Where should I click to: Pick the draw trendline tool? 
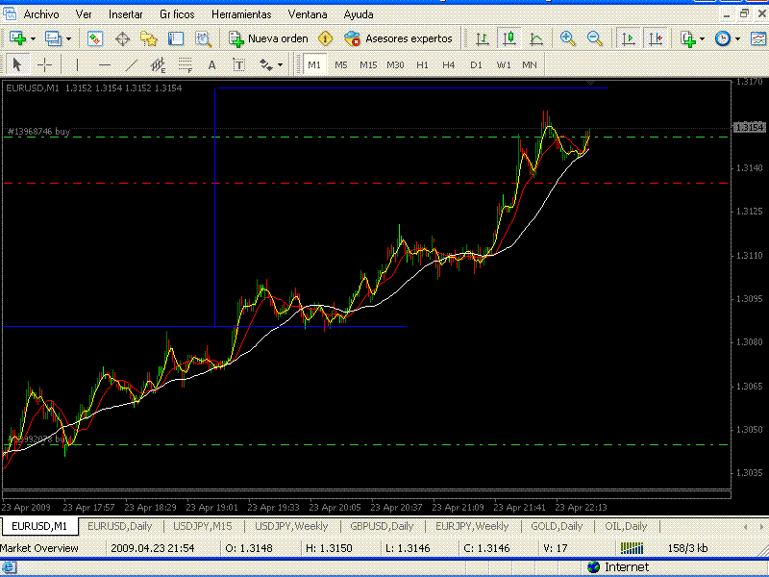pyautogui.click(x=132, y=64)
